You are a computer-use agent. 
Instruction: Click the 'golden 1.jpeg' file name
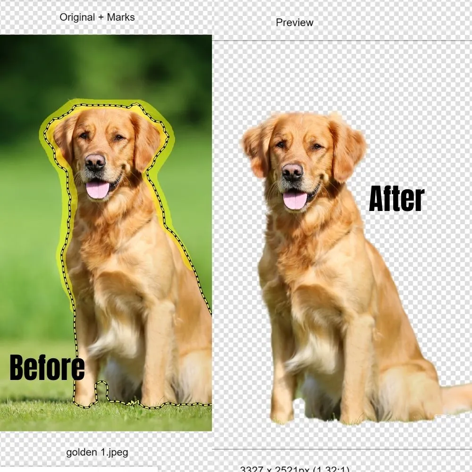coord(97,452)
